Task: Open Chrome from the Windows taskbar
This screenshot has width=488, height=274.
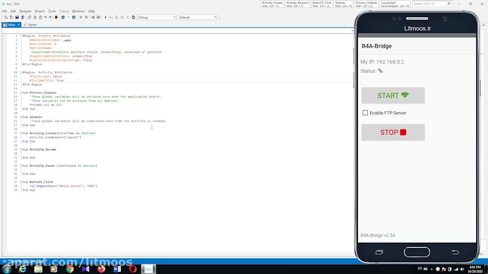Action: [x=70, y=269]
